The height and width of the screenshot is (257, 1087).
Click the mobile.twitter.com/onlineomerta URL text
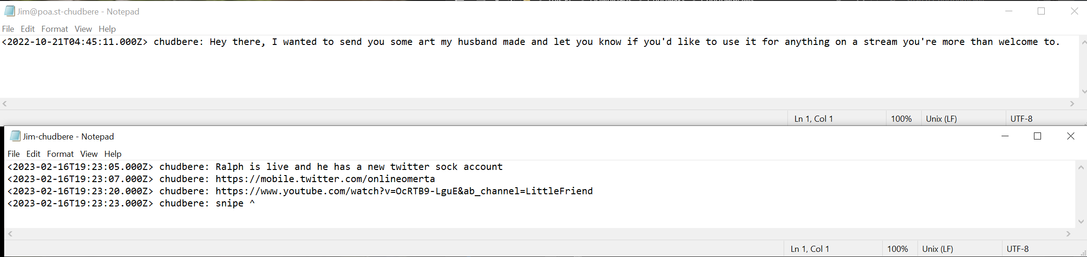coord(325,179)
